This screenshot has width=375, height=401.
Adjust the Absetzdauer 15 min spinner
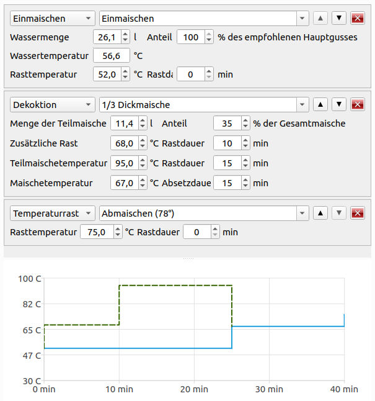(245, 183)
